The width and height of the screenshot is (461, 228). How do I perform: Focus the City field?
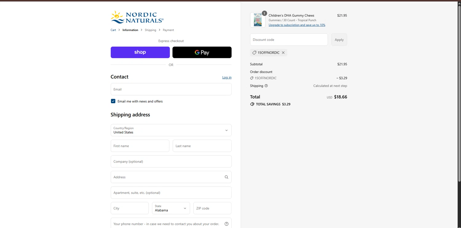click(x=129, y=208)
